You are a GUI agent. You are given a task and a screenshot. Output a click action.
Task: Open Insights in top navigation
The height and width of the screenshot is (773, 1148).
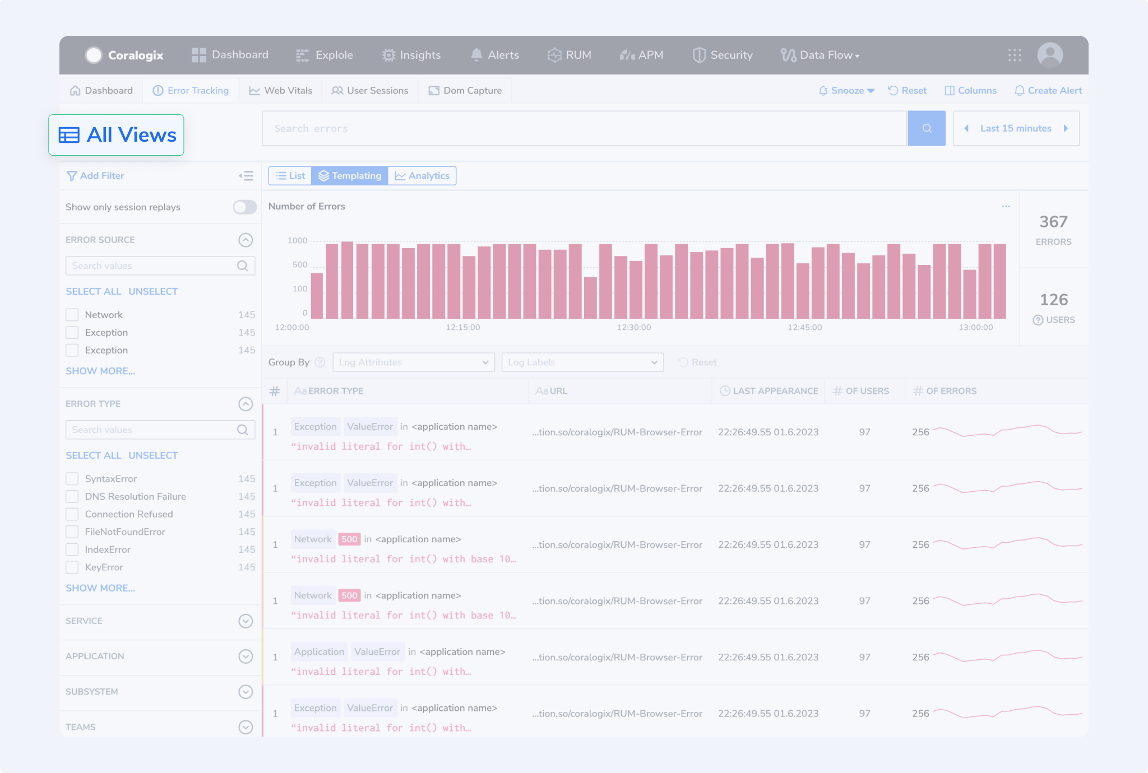click(x=411, y=55)
